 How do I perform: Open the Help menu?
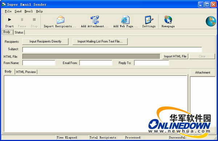[39, 11]
